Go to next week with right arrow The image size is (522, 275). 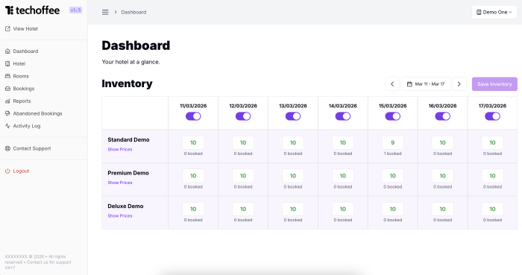[459, 84]
